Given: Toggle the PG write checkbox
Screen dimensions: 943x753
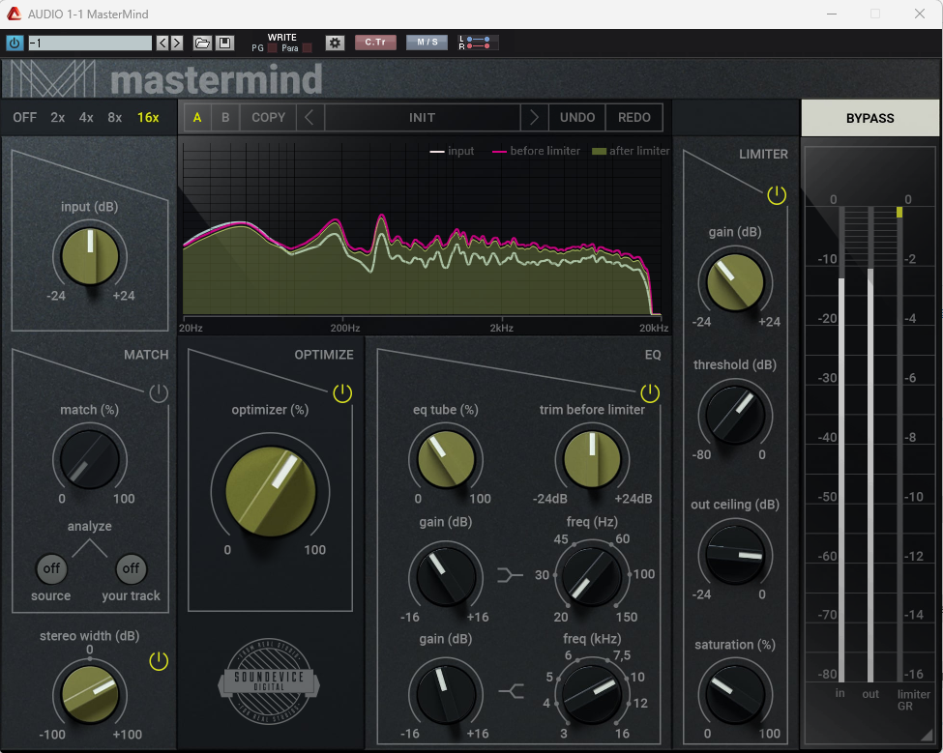Looking at the screenshot, I should pos(273,48).
